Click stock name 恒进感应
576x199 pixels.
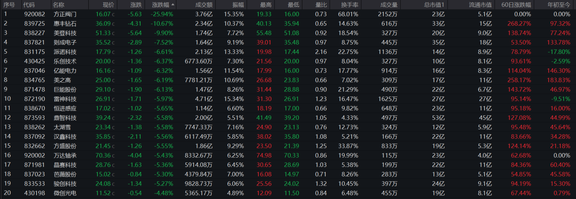pyautogui.click(x=65, y=108)
